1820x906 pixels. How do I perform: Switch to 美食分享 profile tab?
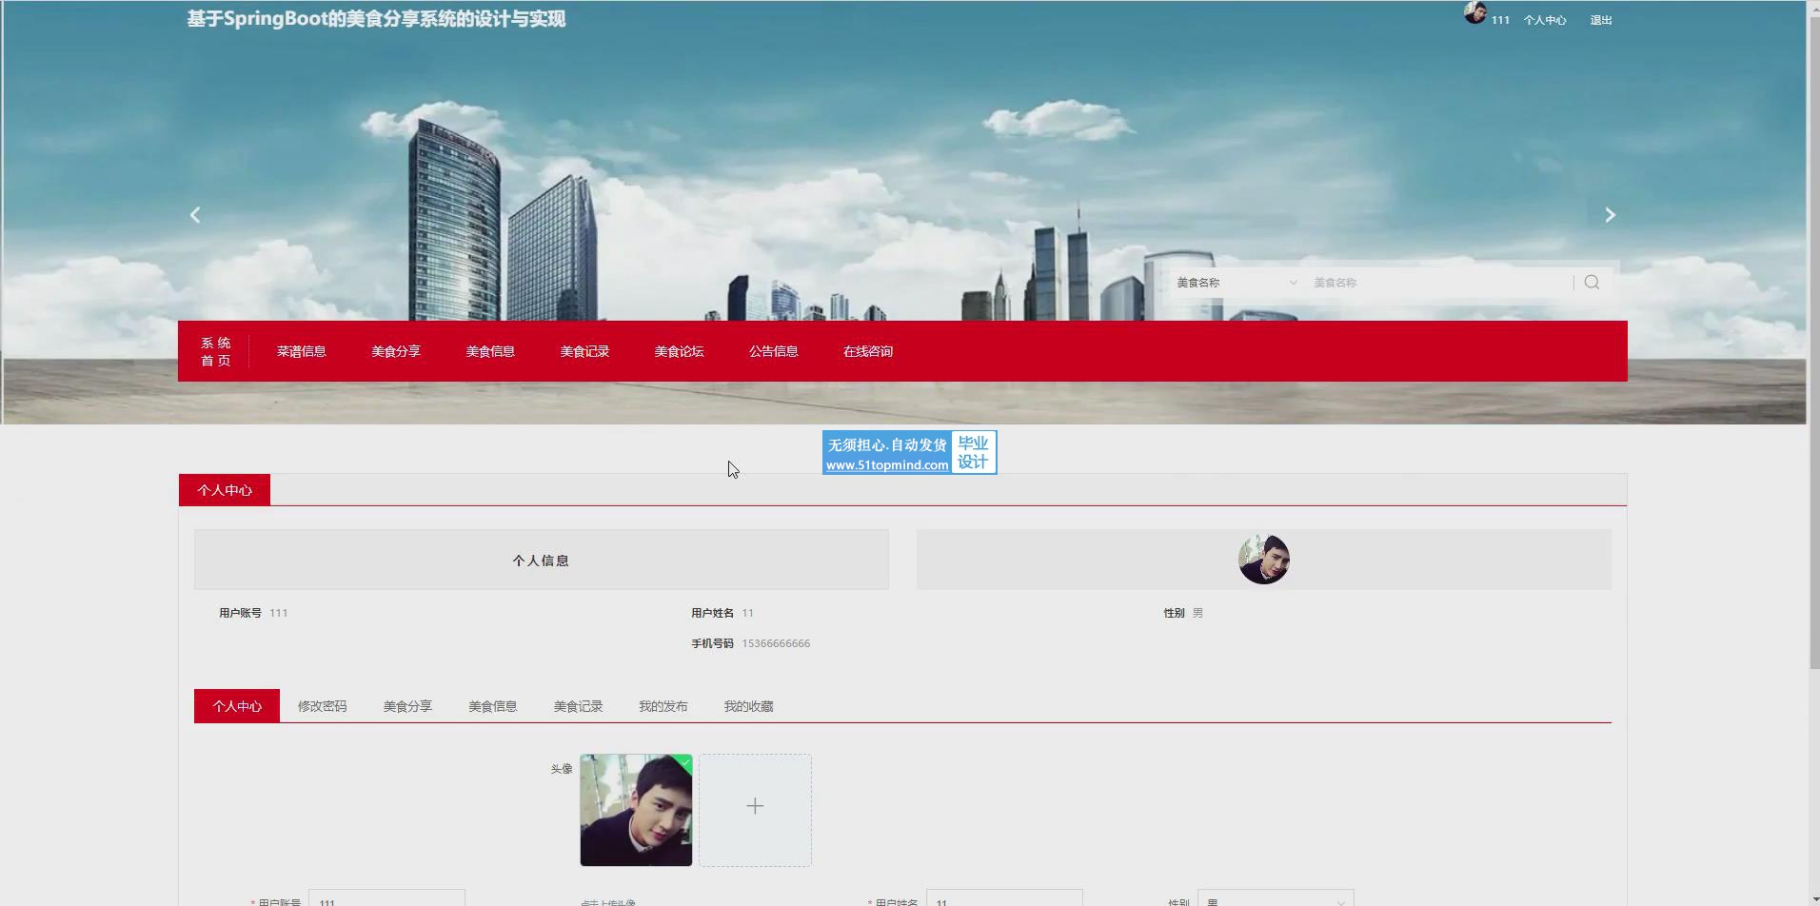click(x=407, y=706)
